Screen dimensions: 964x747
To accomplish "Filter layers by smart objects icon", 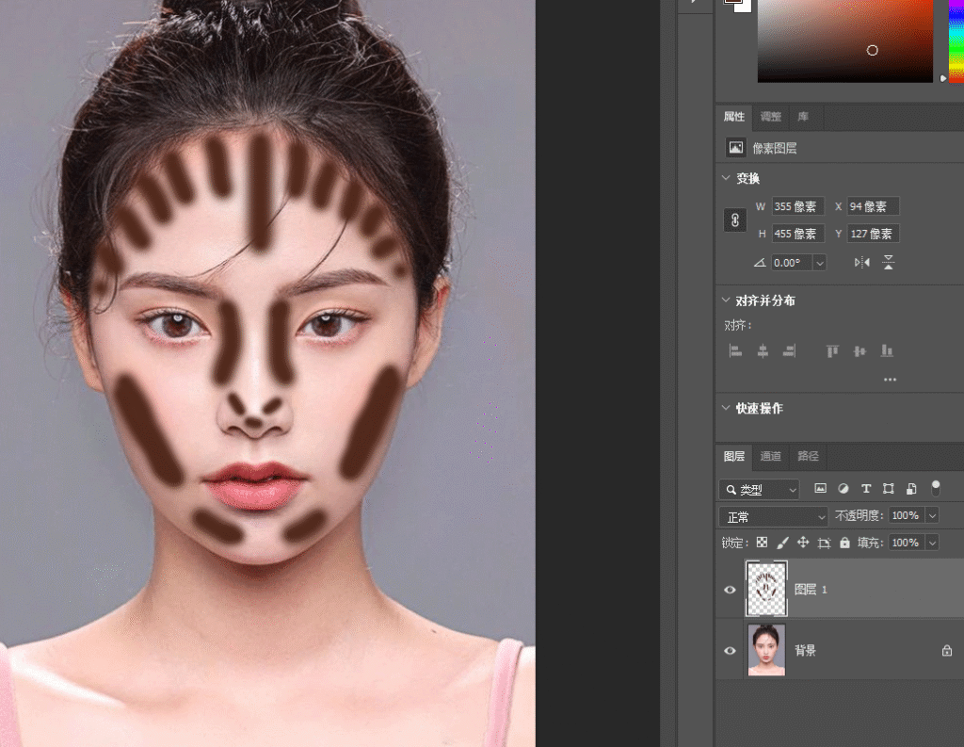I will coord(911,489).
